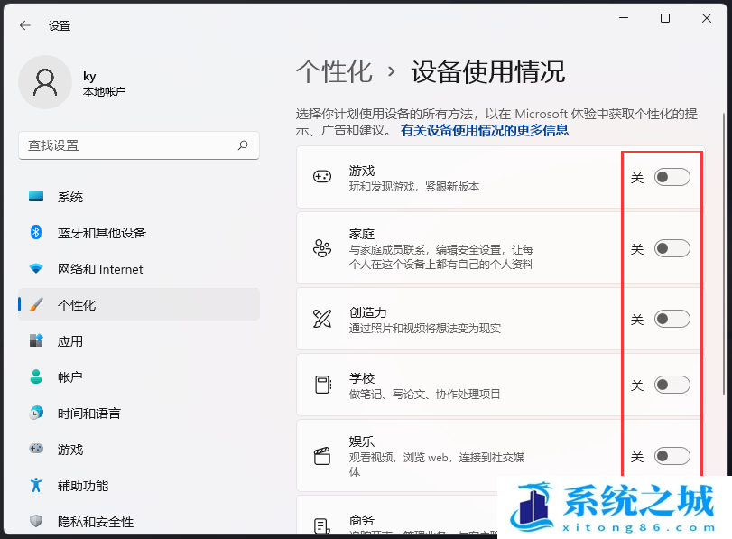Open 帐户 settings category

(x=139, y=376)
